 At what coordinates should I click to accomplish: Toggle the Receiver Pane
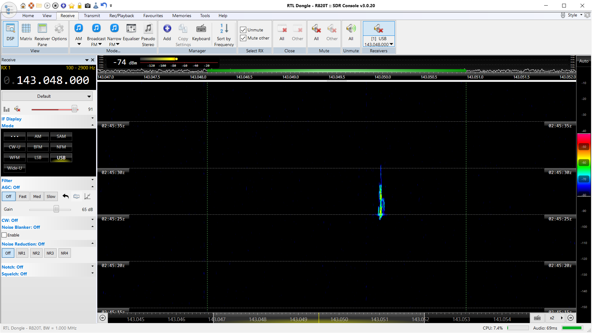click(42, 35)
